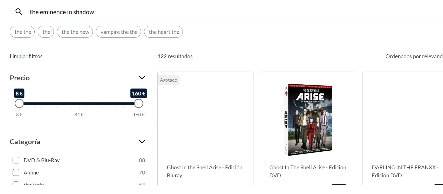Pick the 'the heart the' suggestion chip
The width and height of the screenshot is (443, 194).
click(x=164, y=32)
